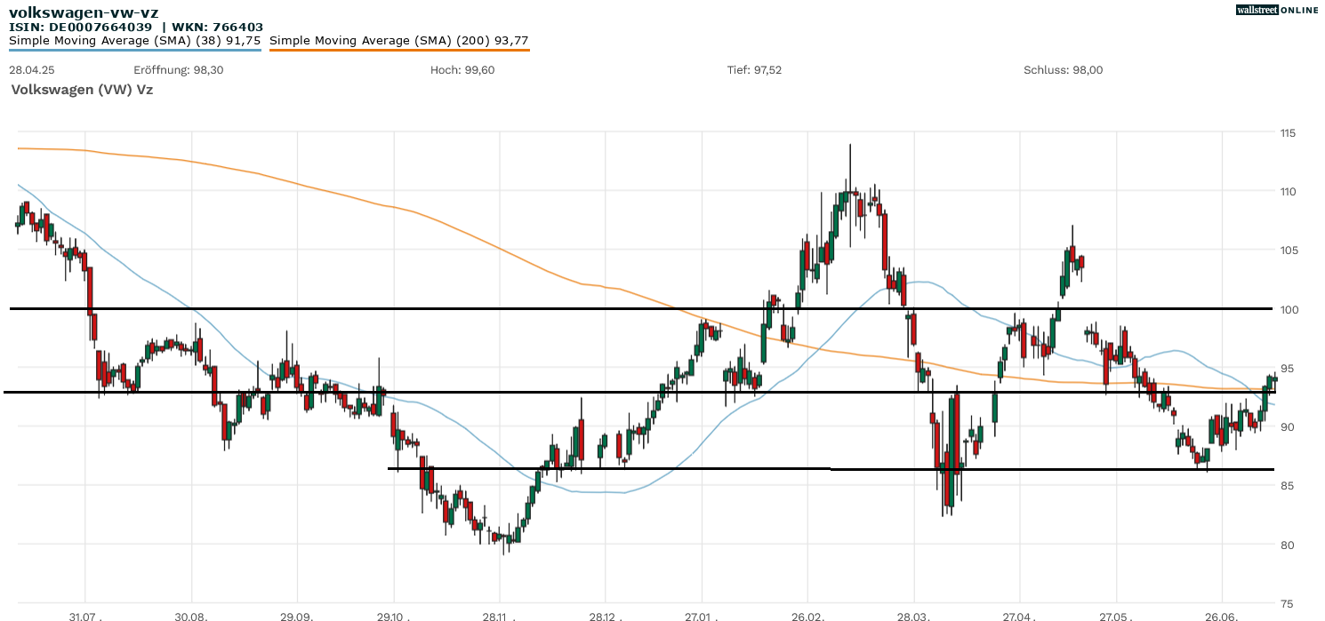This screenshot has height=621, width=1325.
Task: Click the wallstreet ONLINE logo
Action: pyautogui.click(x=1277, y=10)
